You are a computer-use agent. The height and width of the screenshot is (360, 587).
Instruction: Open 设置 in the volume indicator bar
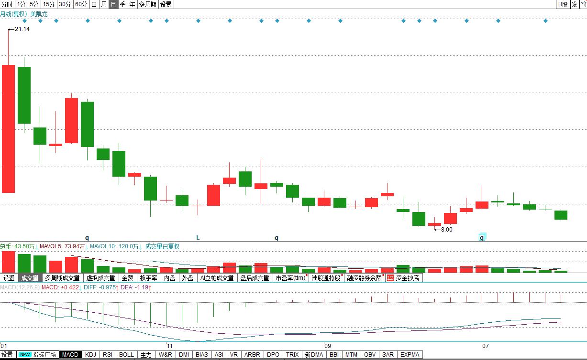pyautogui.click(x=9, y=278)
